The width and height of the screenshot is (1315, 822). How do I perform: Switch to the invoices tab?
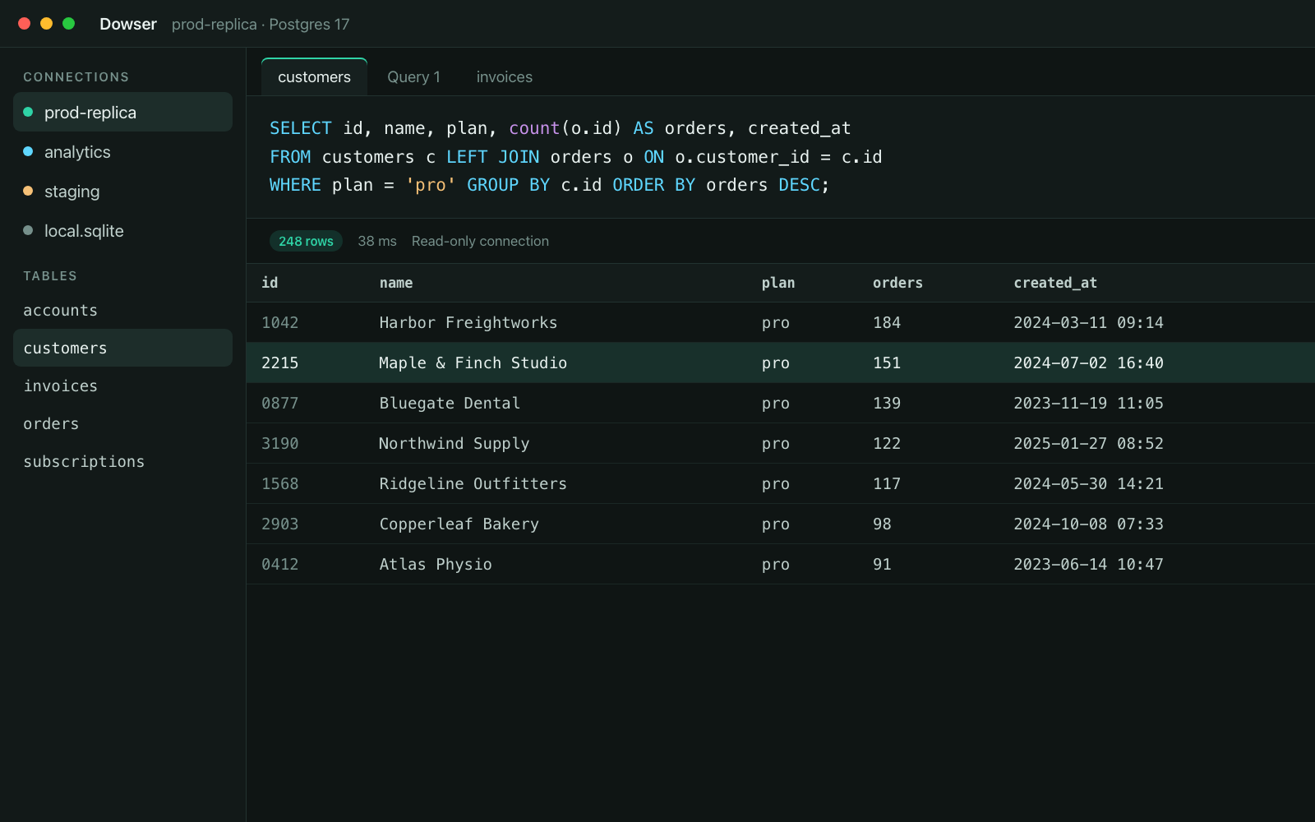click(504, 76)
